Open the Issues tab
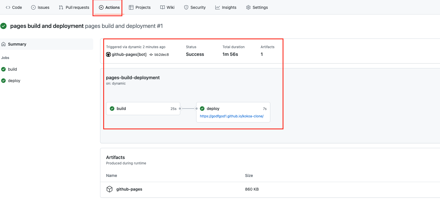The height and width of the screenshot is (206, 440). coord(40,7)
